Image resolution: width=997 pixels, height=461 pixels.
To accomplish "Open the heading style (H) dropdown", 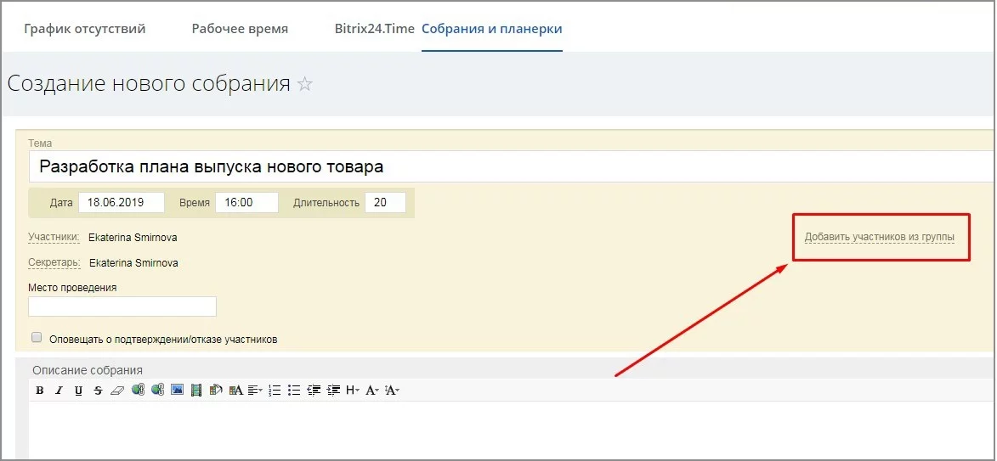I will click(353, 391).
